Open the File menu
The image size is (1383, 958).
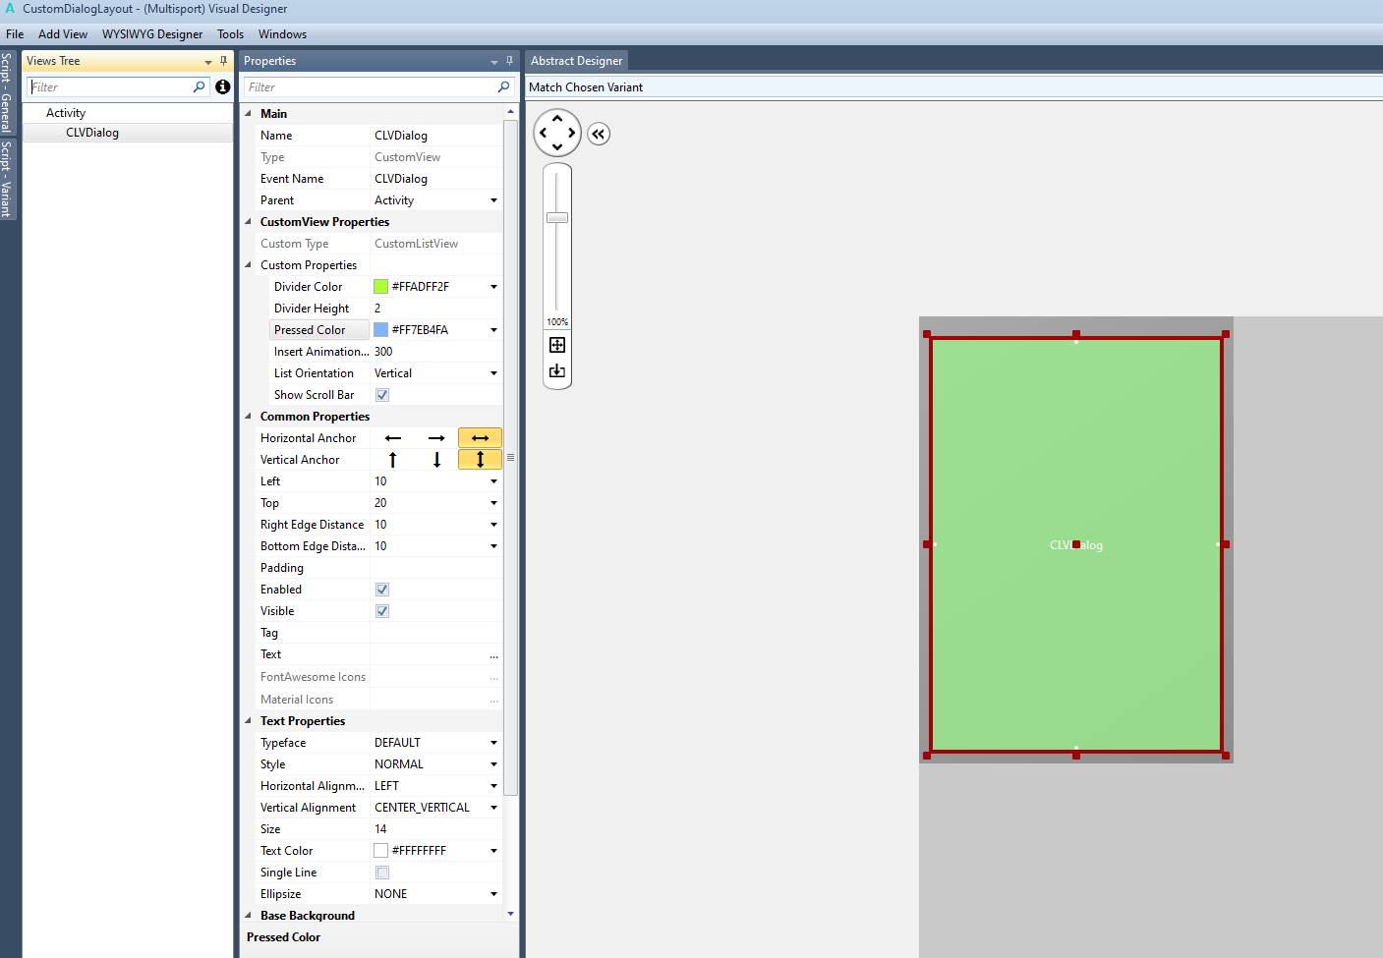pos(15,33)
